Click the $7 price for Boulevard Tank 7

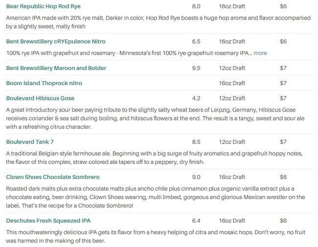(283, 142)
